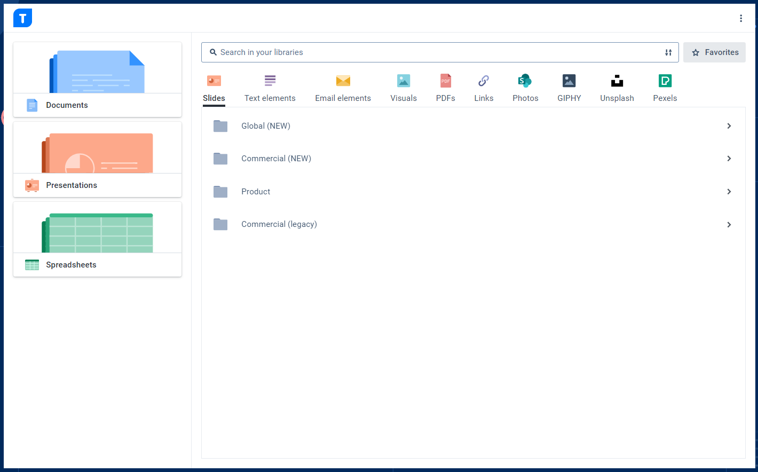Open the Presentations illustration thumbnail
The height and width of the screenshot is (472, 758).
(x=97, y=153)
